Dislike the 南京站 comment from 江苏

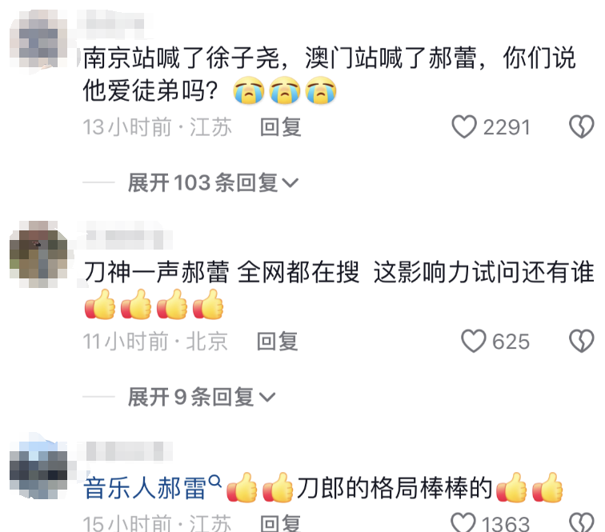582,127
